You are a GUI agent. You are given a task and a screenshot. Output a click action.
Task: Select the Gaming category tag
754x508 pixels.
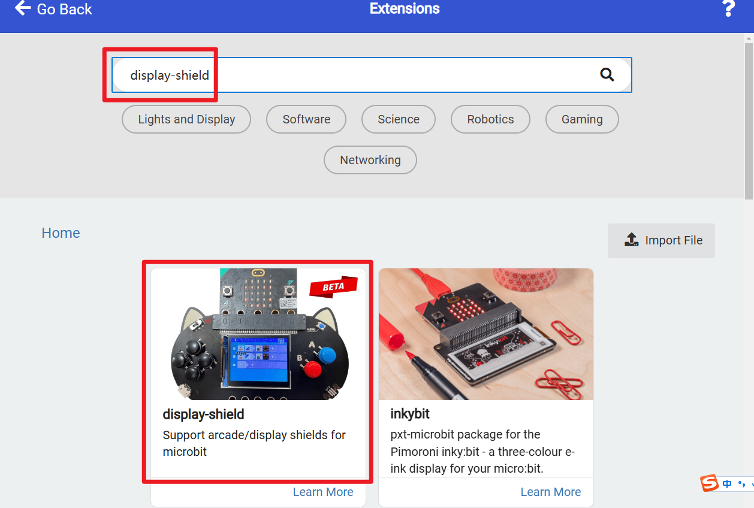pyautogui.click(x=582, y=119)
